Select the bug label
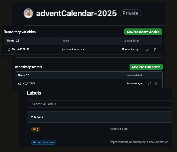The width and height of the screenshot is (177, 152). (36, 129)
